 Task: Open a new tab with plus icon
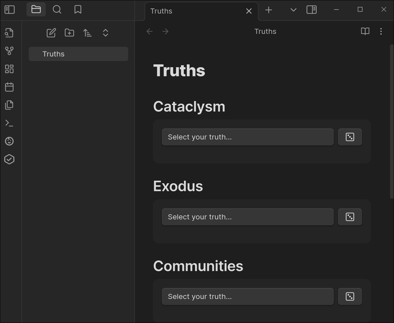point(269,10)
